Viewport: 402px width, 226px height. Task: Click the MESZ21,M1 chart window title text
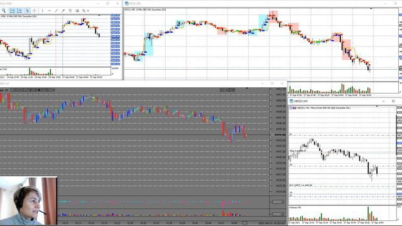301,101
